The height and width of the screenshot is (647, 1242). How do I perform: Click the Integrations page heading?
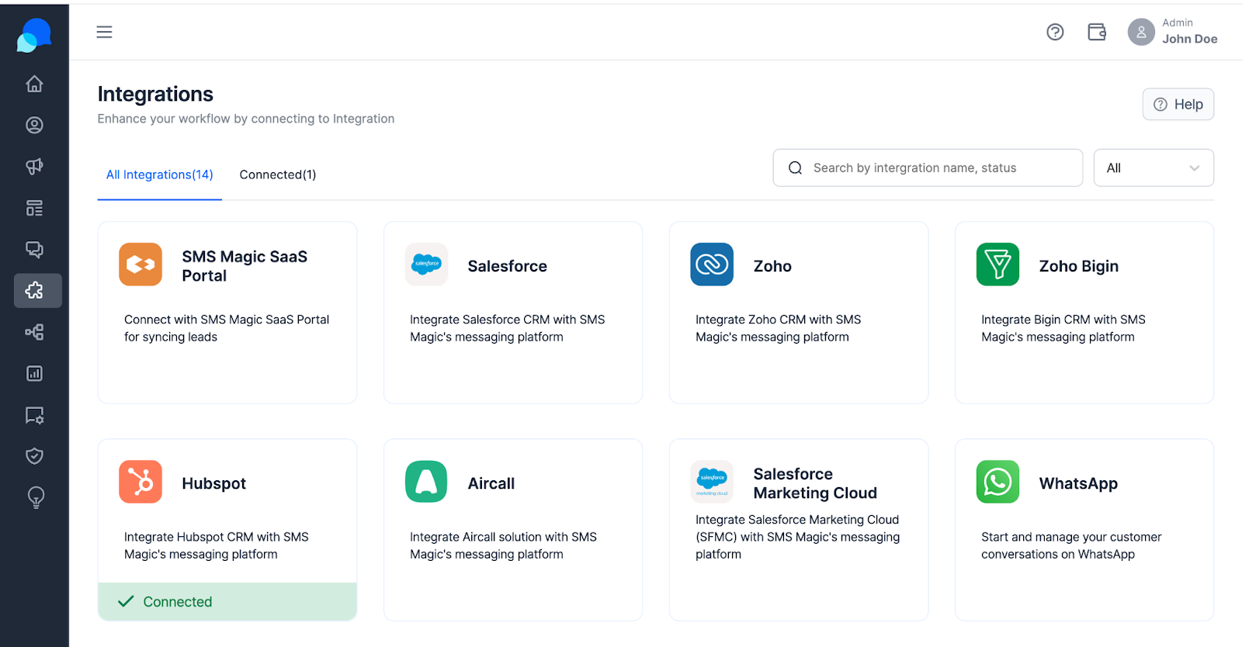coord(155,94)
